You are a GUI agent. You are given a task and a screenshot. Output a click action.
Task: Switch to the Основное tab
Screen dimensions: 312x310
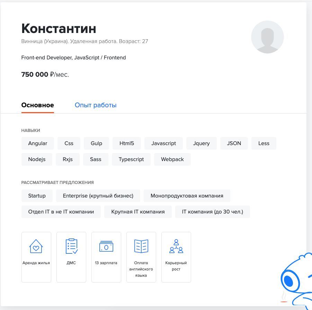38,105
